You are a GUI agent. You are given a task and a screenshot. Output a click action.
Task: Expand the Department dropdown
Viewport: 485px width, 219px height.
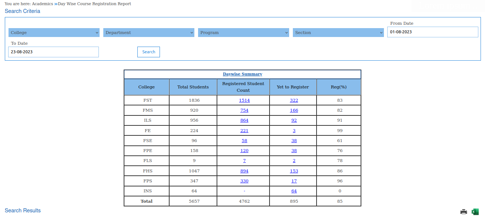tap(149, 33)
